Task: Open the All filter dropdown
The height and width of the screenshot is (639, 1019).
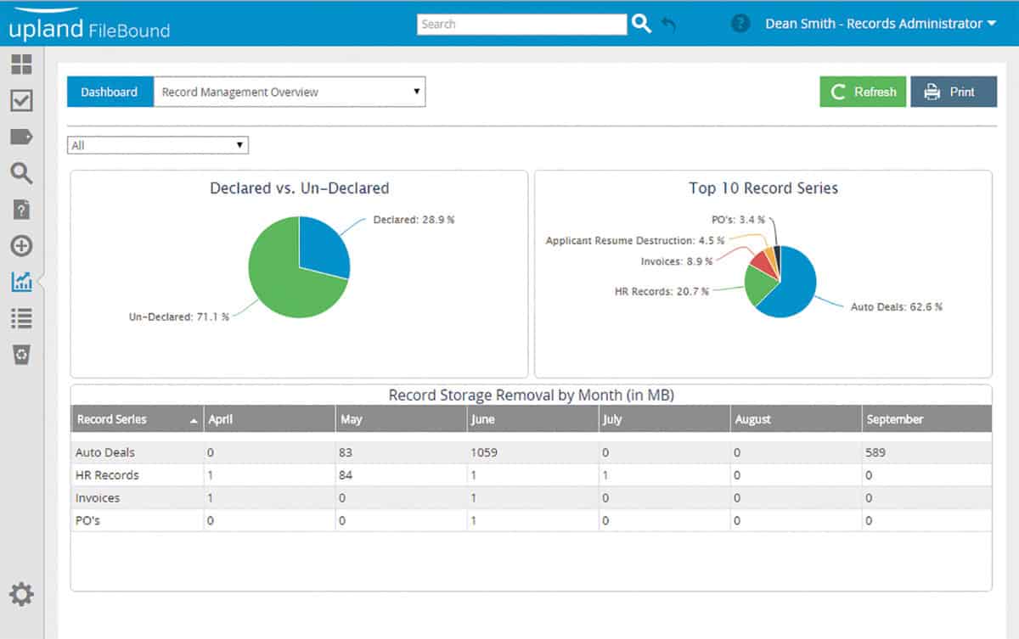Action: pos(158,145)
